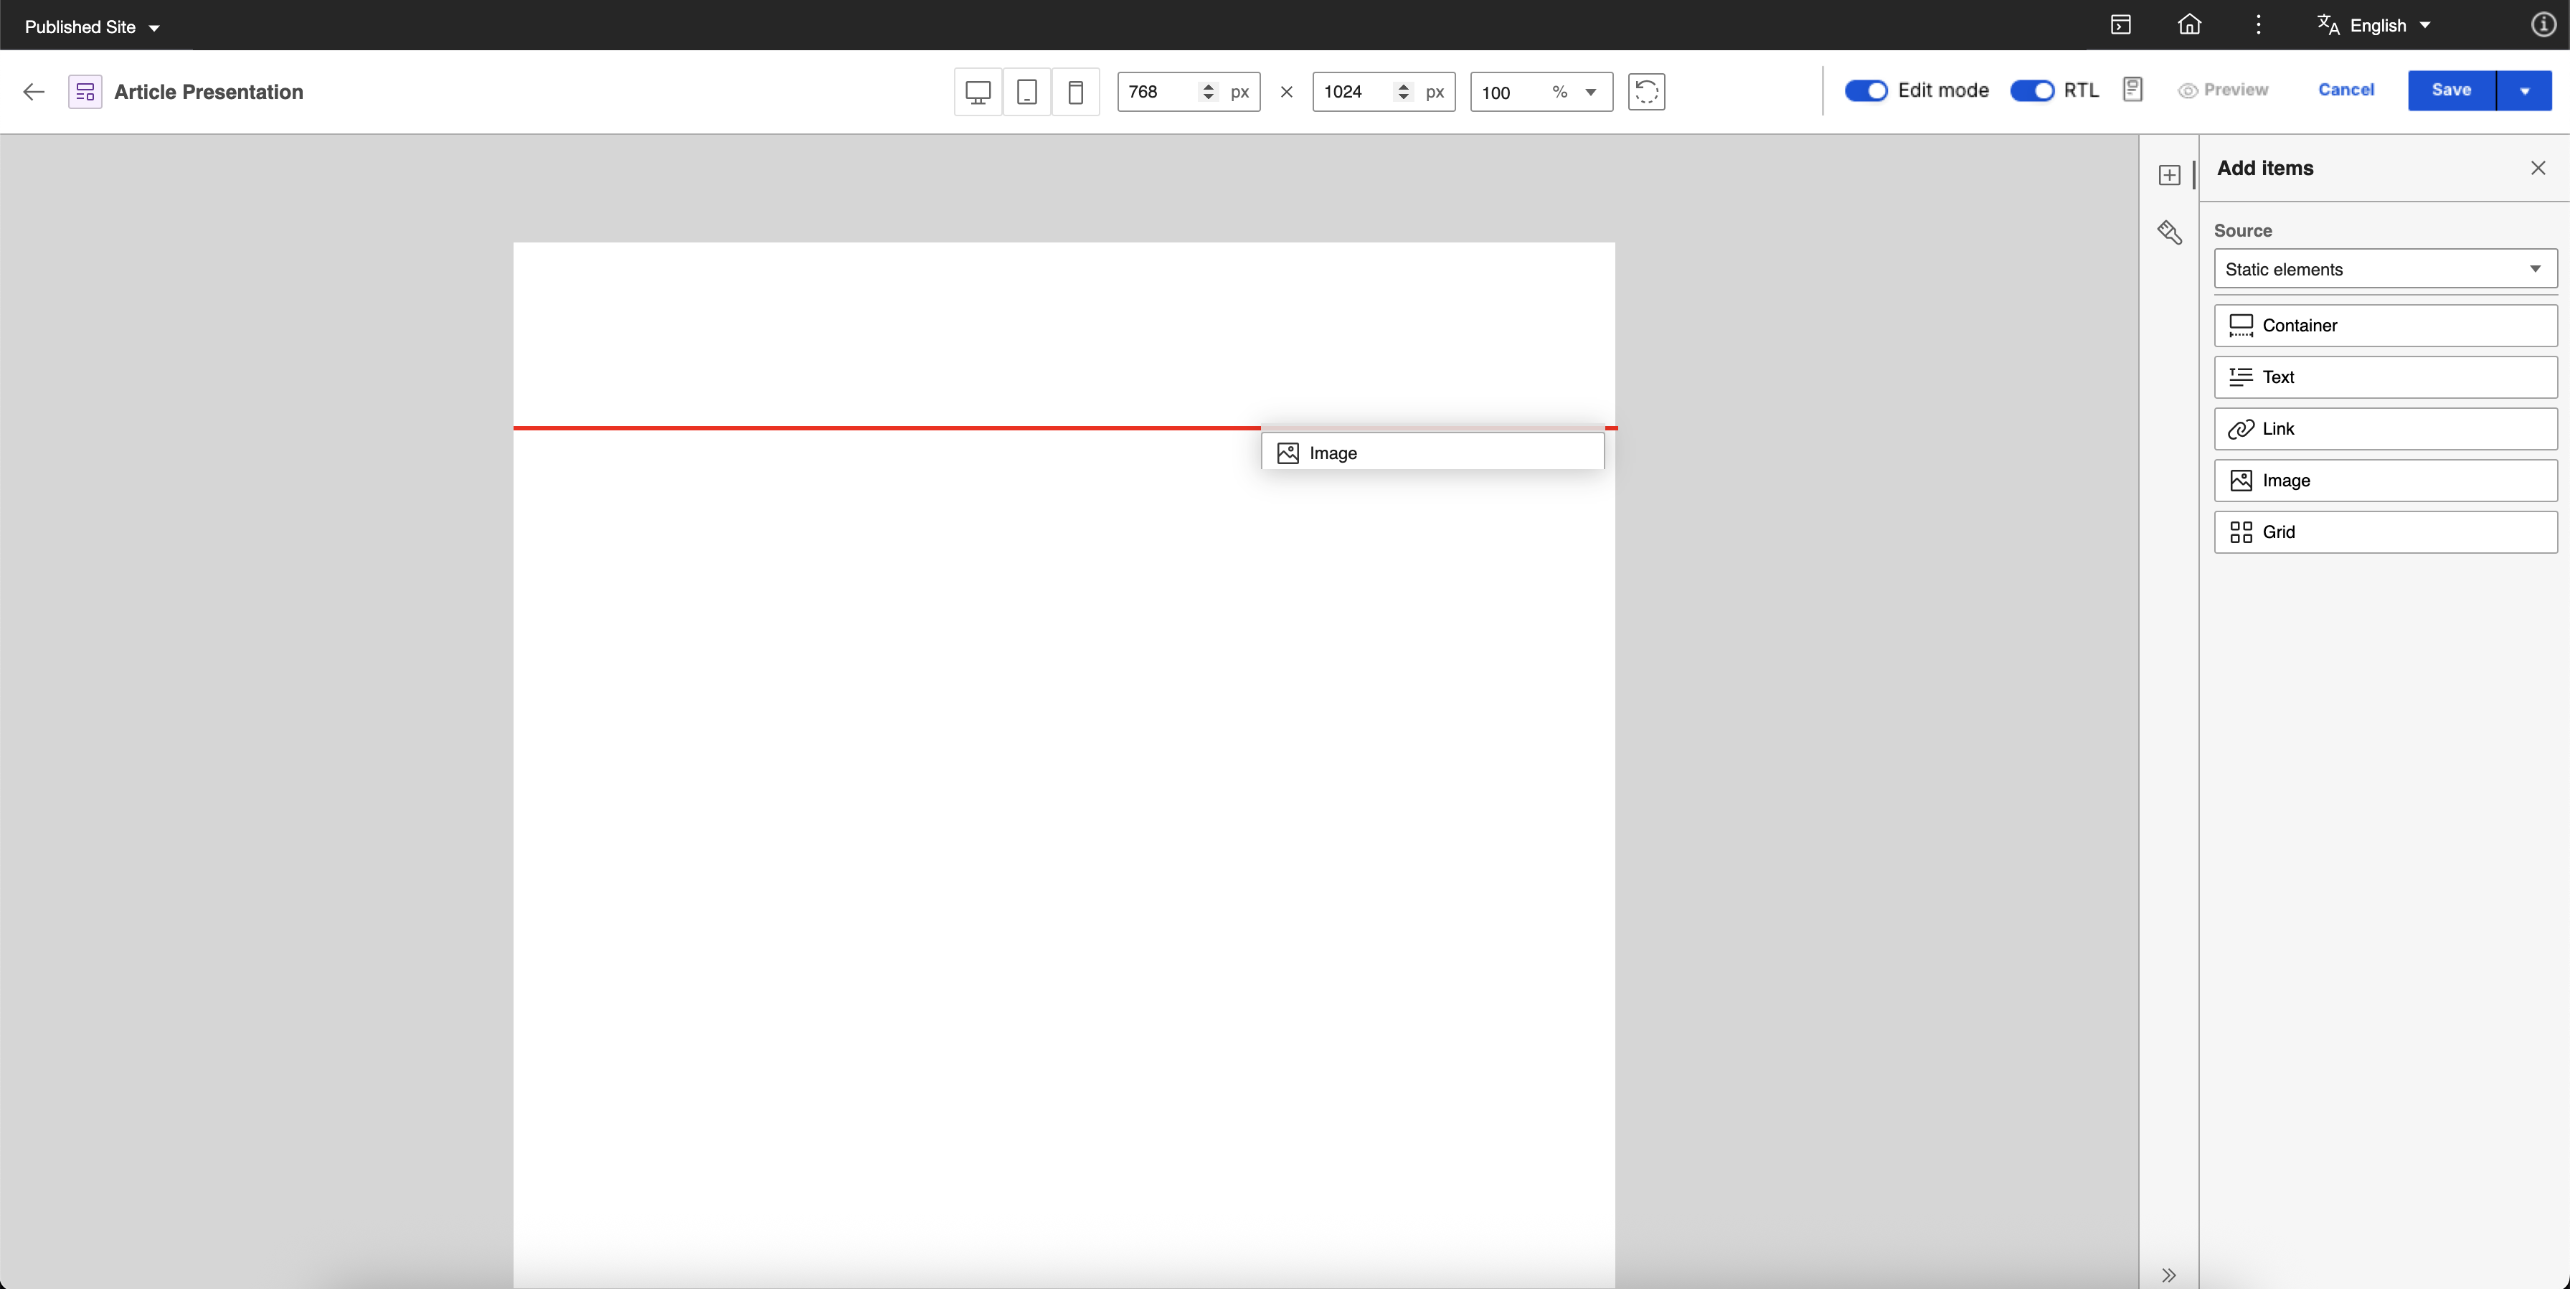Click the Cancel link
The height and width of the screenshot is (1289, 2570).
tap(2345, 90)
